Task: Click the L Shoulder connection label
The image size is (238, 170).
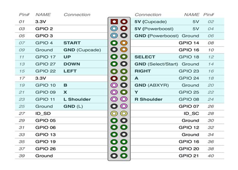Action: coord(77,99)
